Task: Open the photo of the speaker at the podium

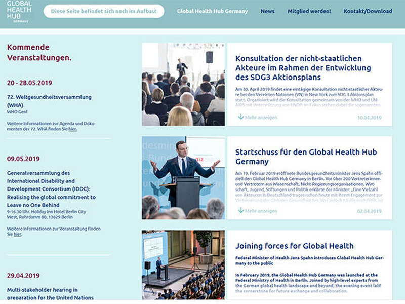Action: pyautogui.click(x=183, y=178)
